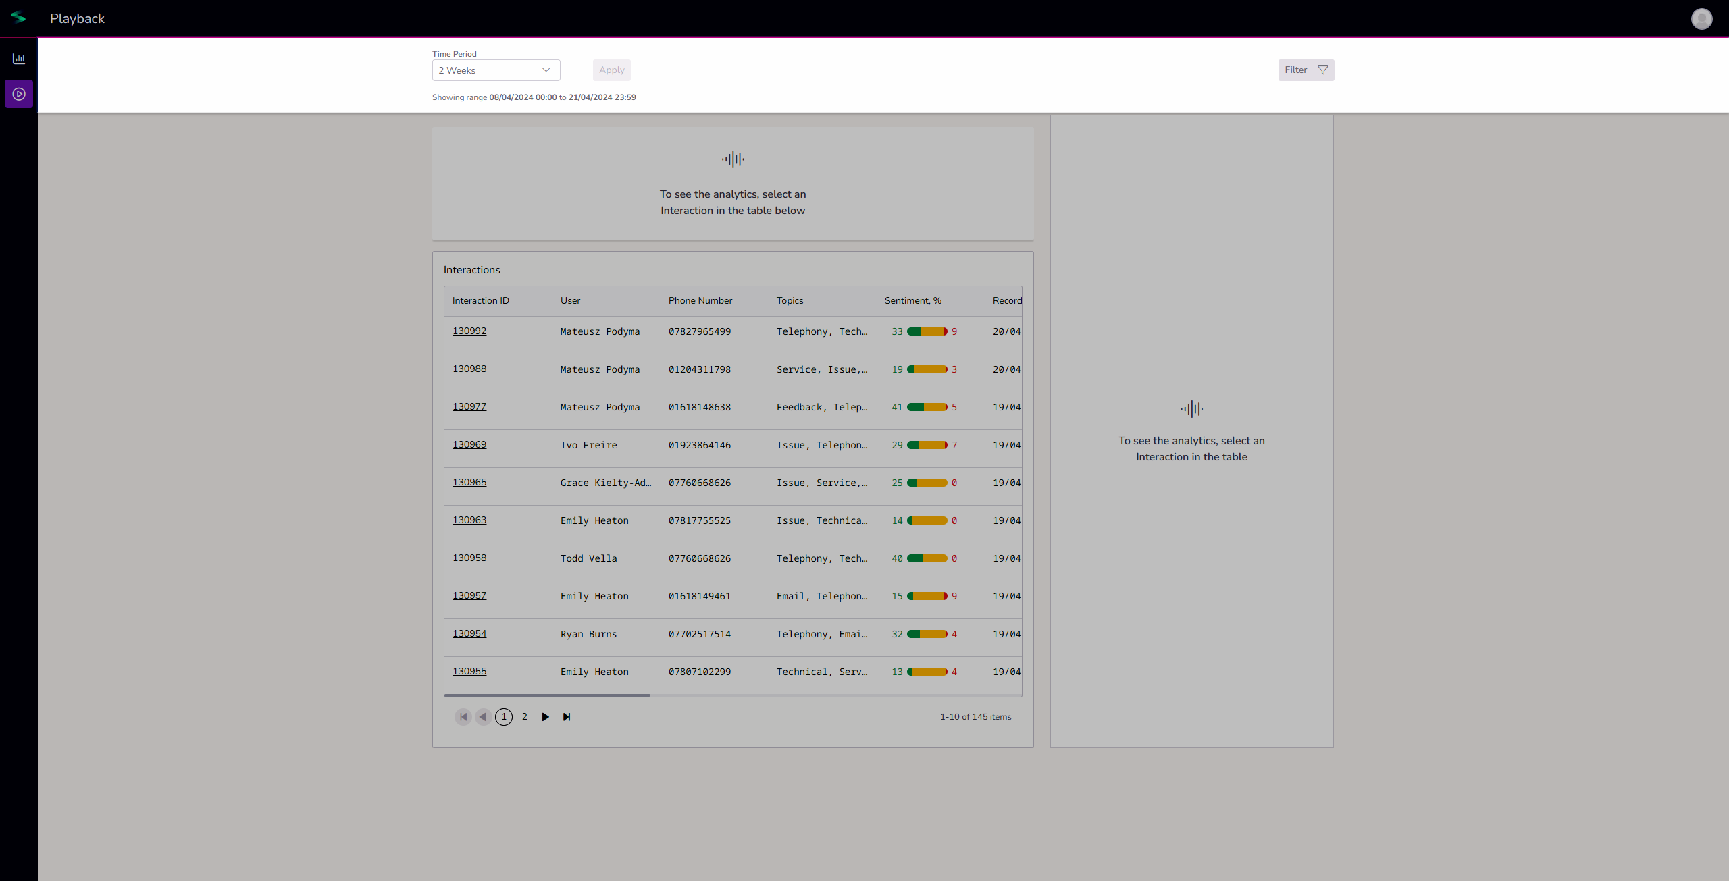
Task: Open interaction 130969 link
Action: pyautogui.click(x=469, y=444)
